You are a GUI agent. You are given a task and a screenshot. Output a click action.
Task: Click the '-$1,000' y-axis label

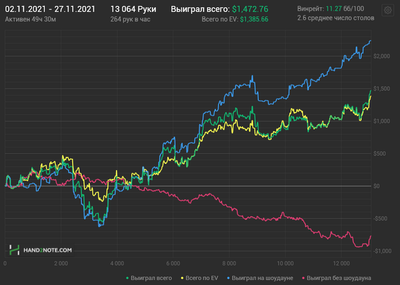point(382,251)
